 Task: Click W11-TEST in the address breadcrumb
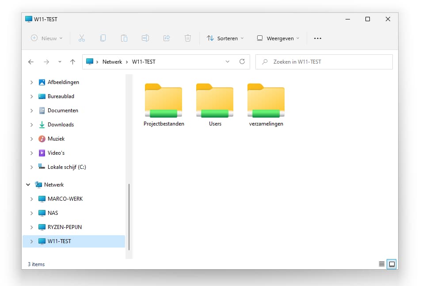click(144, 62)
